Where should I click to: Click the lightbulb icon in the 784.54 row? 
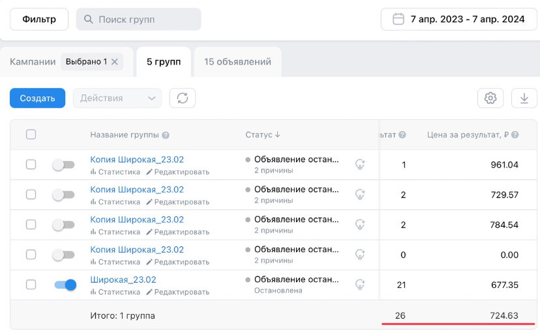[360, 224]
